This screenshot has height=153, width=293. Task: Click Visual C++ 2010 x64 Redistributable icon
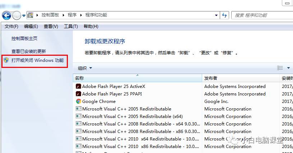79,139
